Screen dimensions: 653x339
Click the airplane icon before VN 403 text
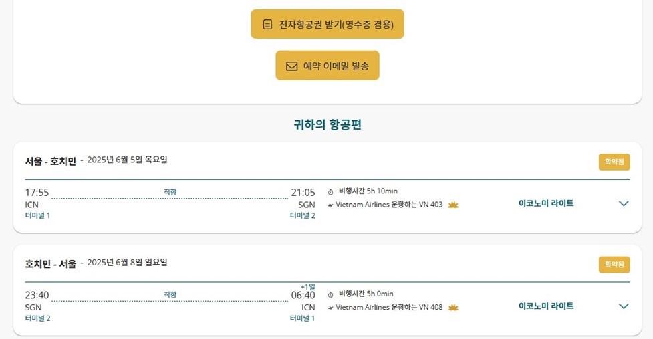click(330, 205)
